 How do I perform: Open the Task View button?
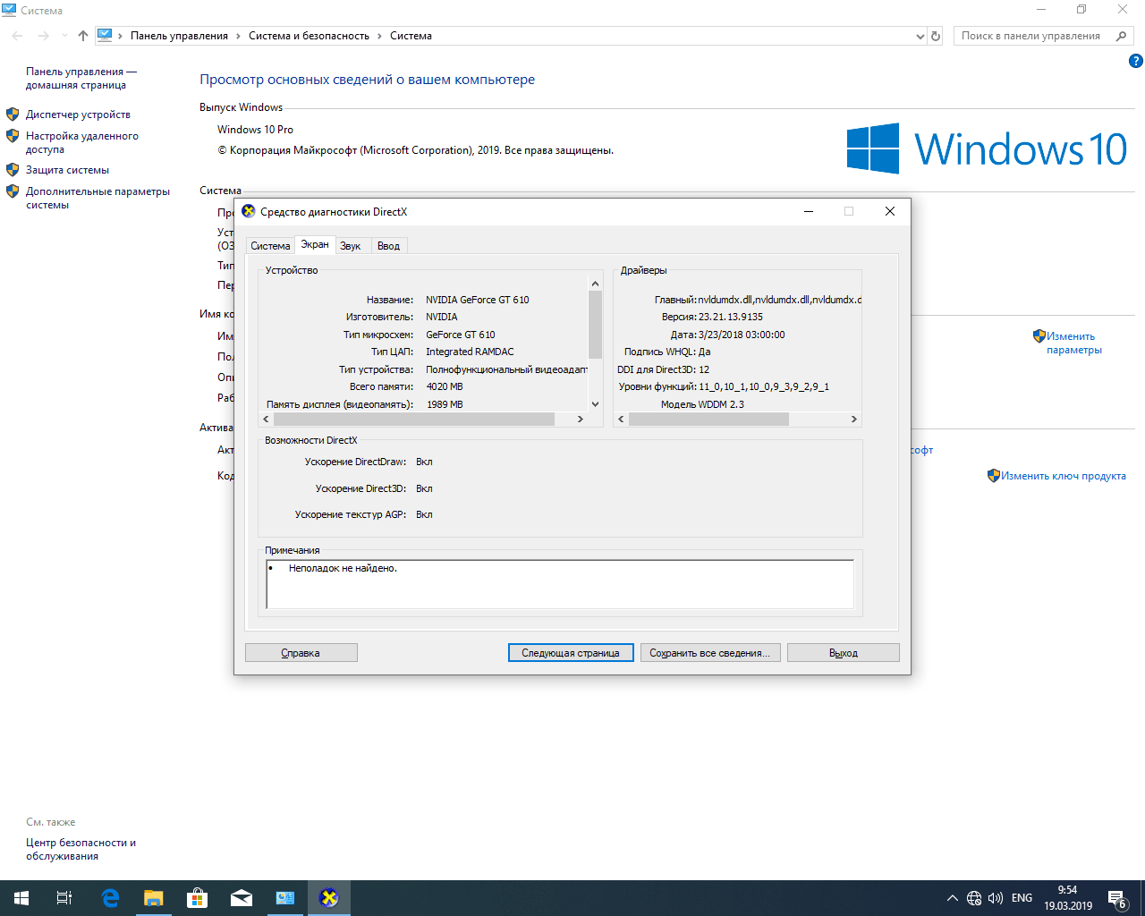coord(64,898)
